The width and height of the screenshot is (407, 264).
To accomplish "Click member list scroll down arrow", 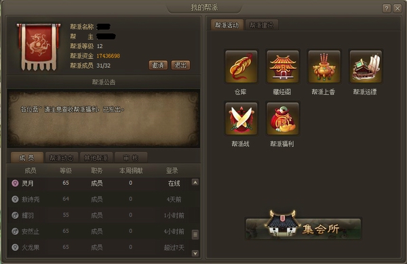I will (x=195, y=253).
